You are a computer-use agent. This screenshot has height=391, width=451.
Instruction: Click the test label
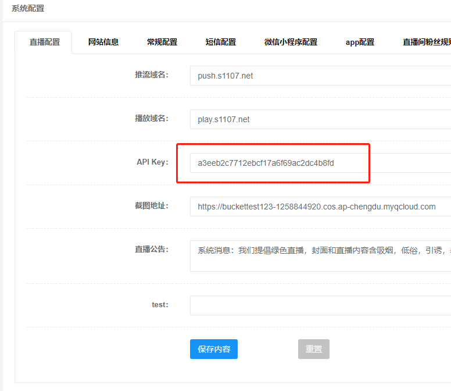point(160,305)
